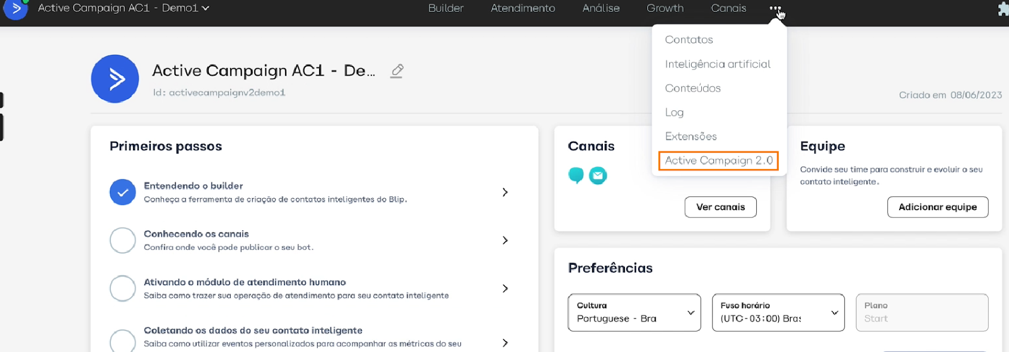Click the teal chat bubble channel icon
The height and width of the screenshot is (352, 1009).
click(x=576, y=175)
